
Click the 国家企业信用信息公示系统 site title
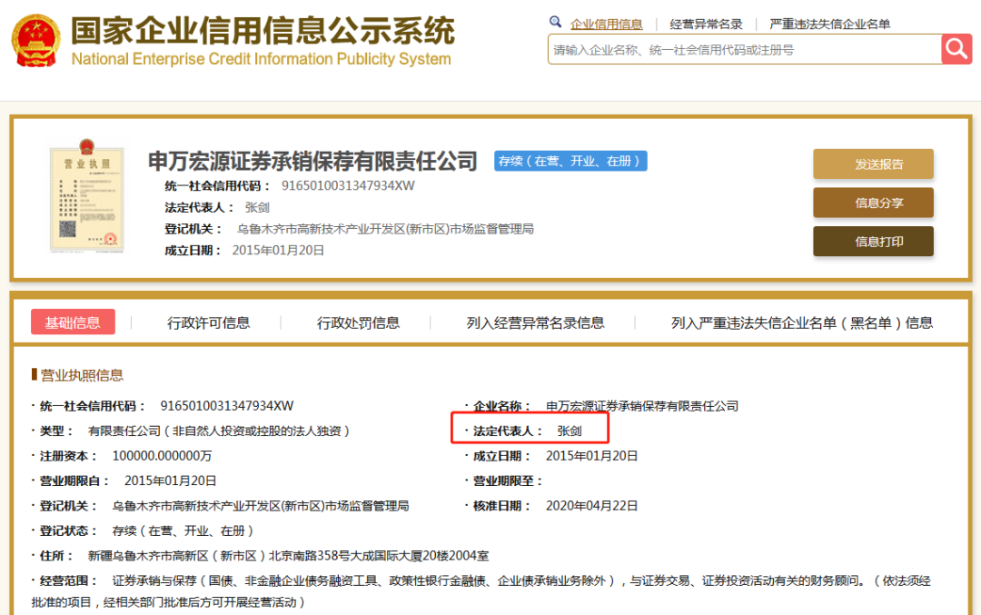(262, 33)
